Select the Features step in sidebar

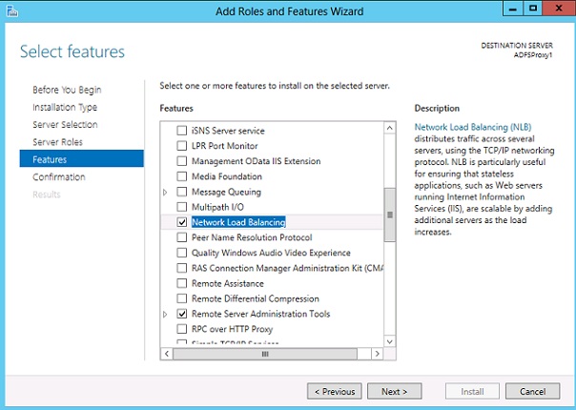(x=82, y=158)
